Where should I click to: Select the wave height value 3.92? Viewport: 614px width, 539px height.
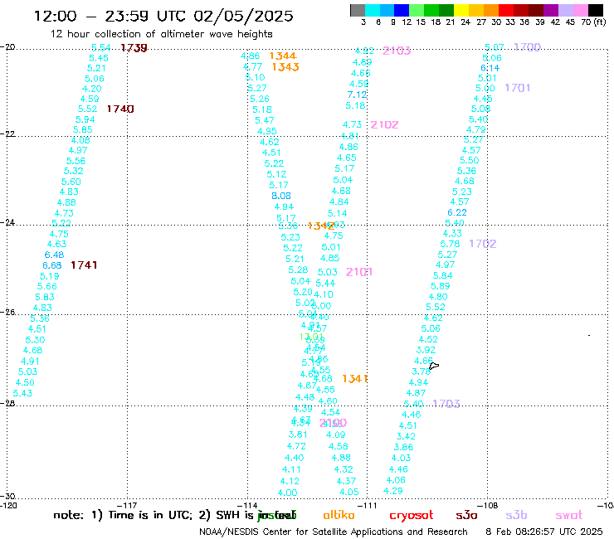pos(426,350)
